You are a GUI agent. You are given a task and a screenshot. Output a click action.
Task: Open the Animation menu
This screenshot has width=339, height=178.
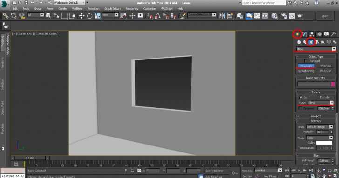pos(94,9)
